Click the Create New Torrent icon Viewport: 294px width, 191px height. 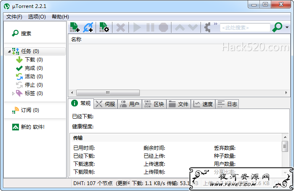tap(104, 27)
